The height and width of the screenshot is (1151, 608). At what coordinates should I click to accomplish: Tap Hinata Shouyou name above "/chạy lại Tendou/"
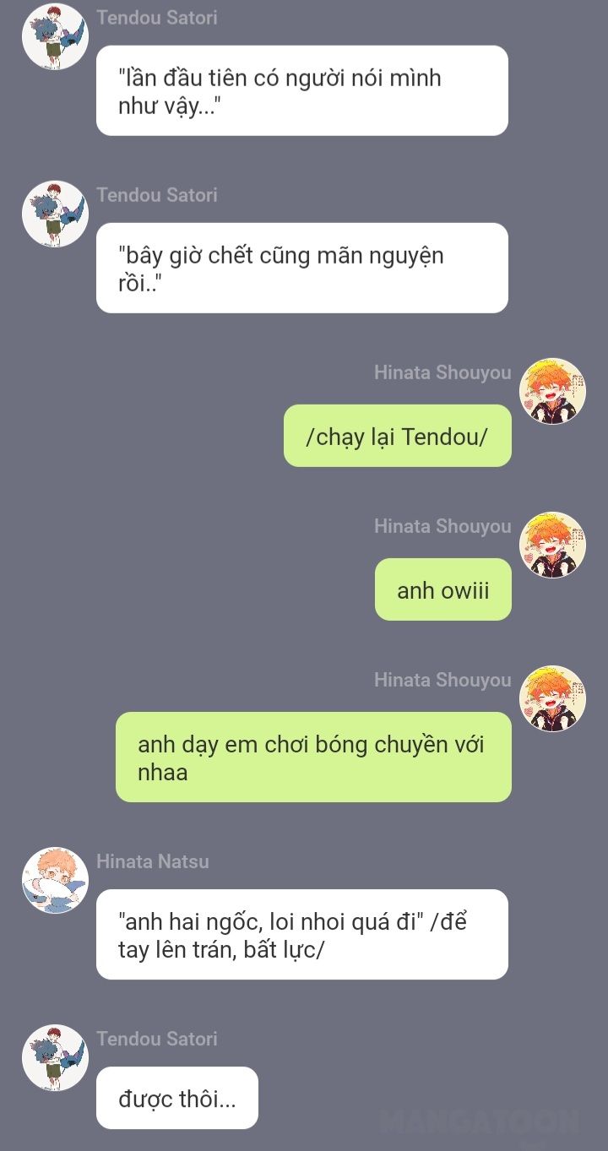click(442, 372)
